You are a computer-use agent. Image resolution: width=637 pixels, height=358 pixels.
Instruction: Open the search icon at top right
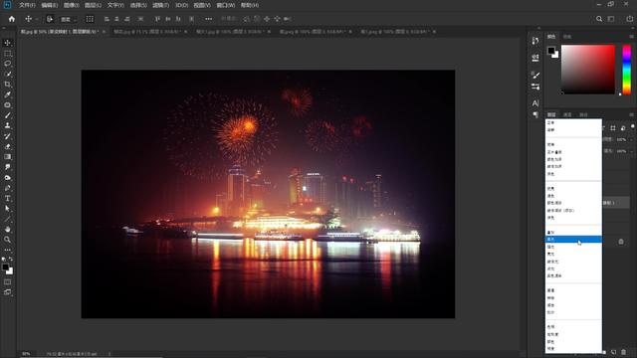(x=599, y=19)
